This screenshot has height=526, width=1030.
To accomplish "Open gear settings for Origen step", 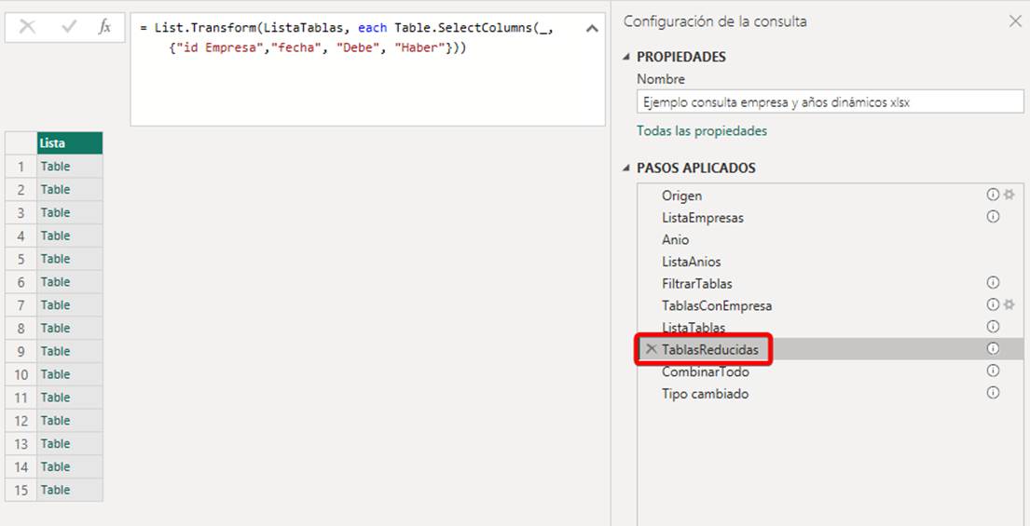I will pyautogui.click(x=1009, y=195).
